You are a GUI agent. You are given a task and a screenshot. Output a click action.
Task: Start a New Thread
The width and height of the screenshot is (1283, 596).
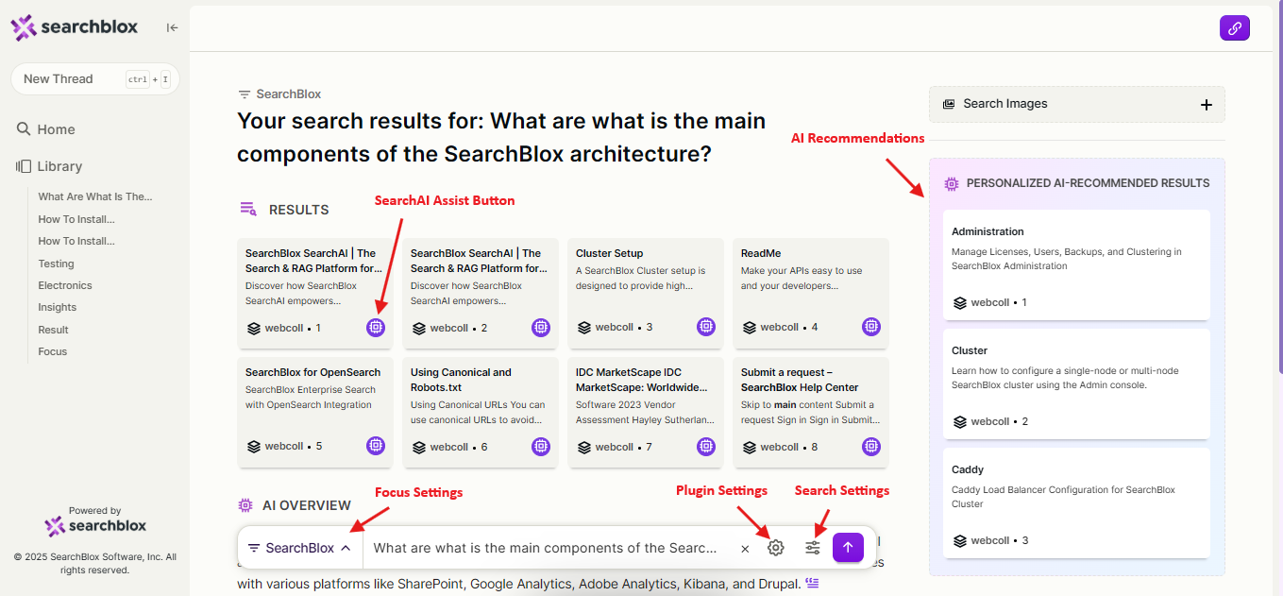94,79
